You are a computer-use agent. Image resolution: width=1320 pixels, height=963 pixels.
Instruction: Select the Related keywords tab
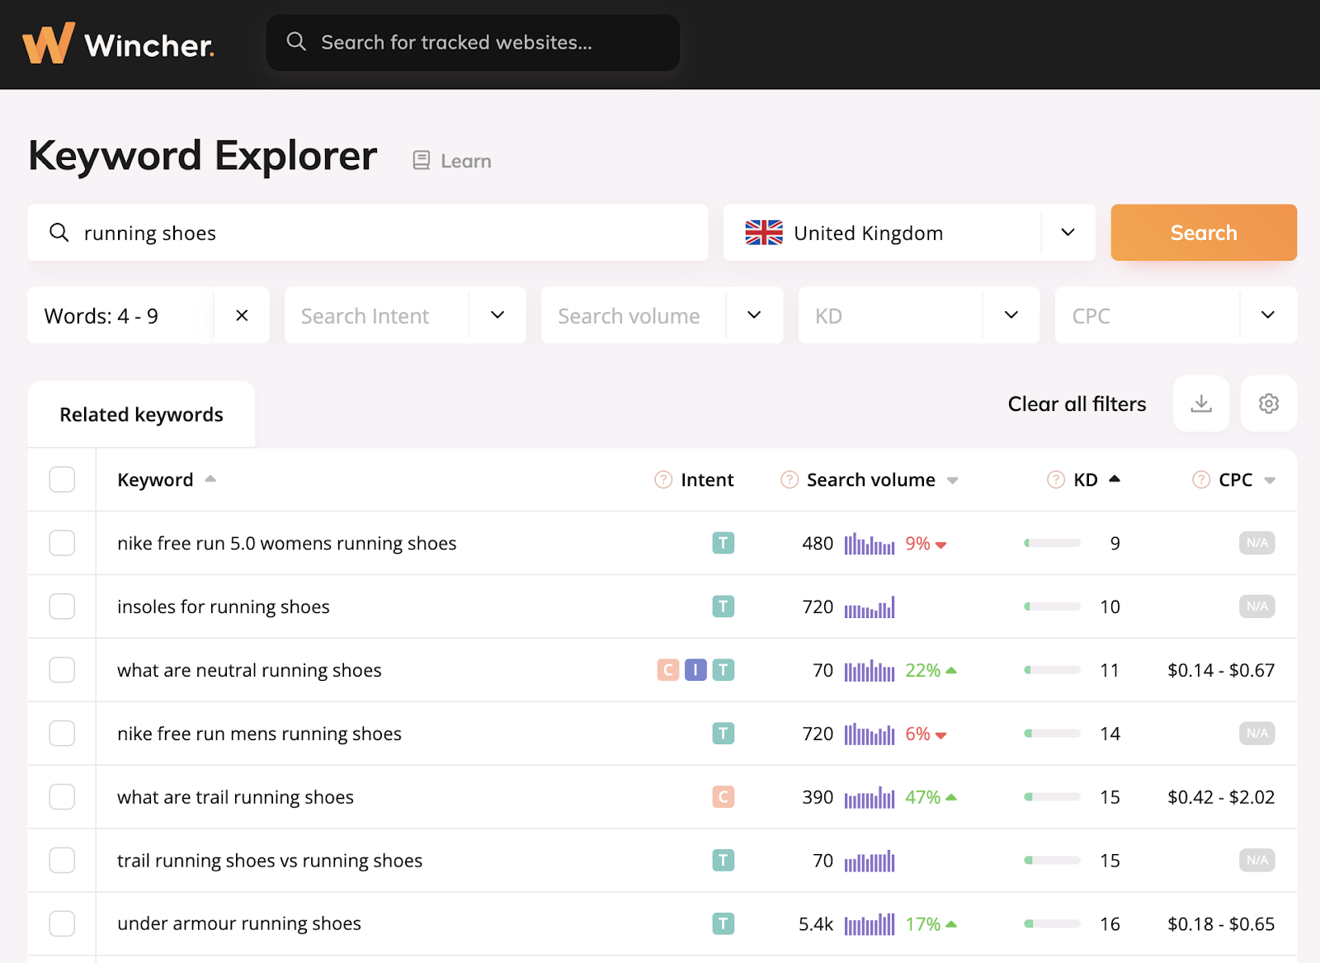[141, 414]
